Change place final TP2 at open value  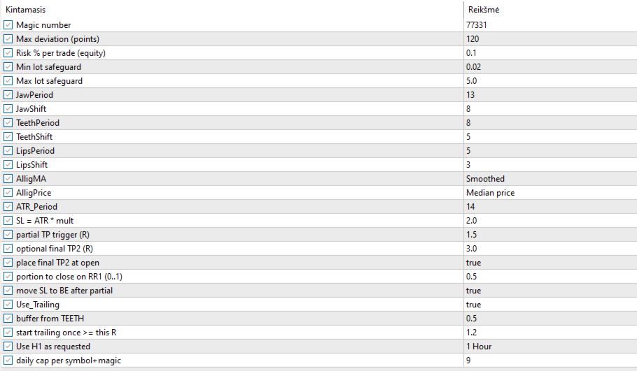549,263
